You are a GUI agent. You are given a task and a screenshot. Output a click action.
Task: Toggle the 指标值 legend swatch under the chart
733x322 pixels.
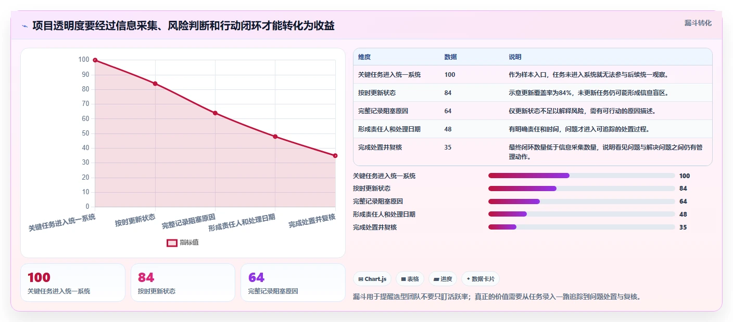(172, 243)
